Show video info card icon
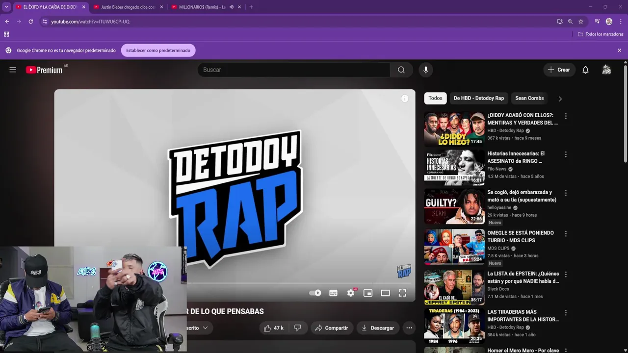 pyautogui.click(x=405, y=99)
